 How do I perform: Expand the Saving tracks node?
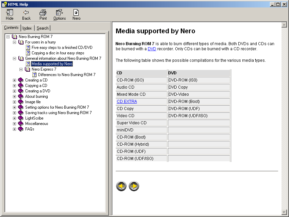[14, 113]
